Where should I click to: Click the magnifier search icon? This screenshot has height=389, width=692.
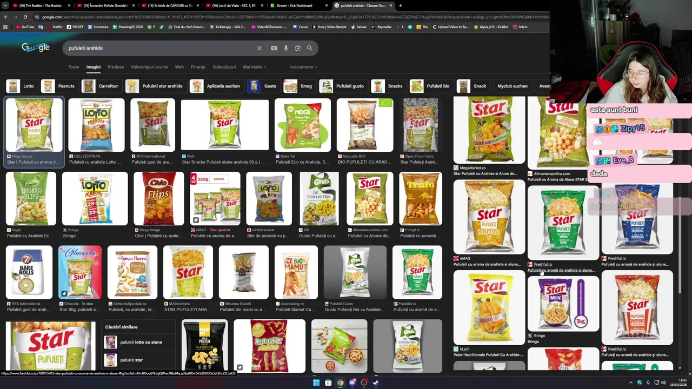310,48
